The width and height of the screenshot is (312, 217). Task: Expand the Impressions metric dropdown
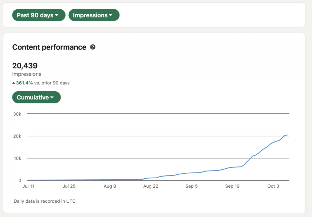(94, 15)
